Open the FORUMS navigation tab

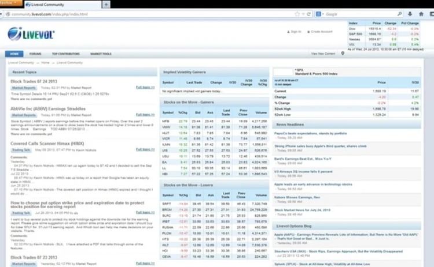(x=35, y=54)
